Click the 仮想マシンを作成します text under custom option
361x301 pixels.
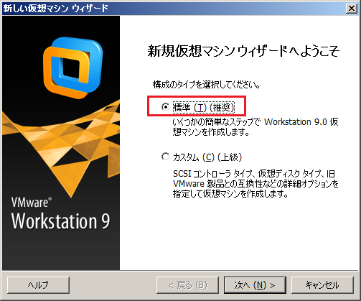(245, 194)
